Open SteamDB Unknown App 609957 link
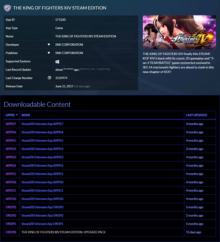Screen dimensions: 220x242 point(42,124)
